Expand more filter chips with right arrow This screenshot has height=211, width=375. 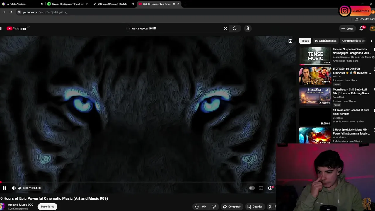[371, 41]
